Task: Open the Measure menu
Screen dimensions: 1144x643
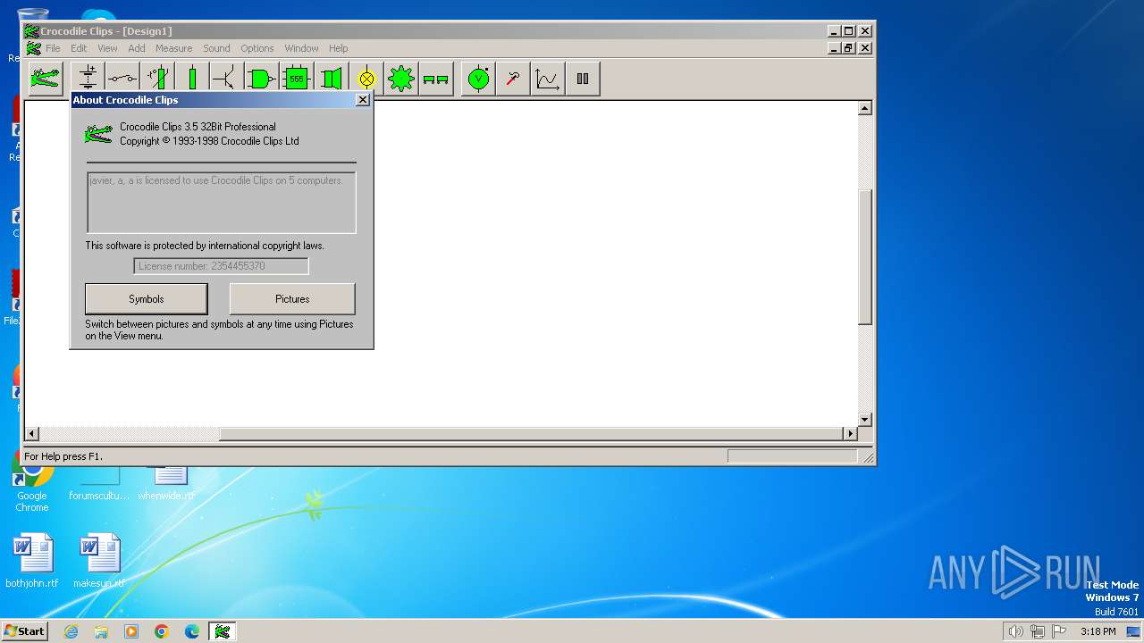Action: [x=173, y=48]
